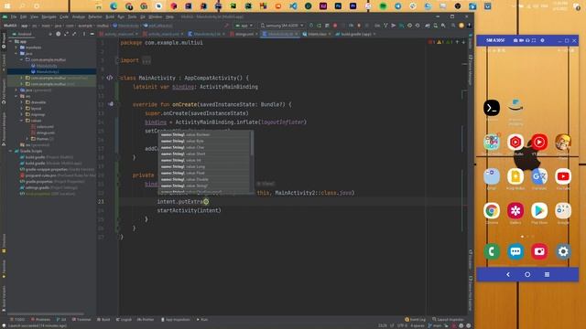Open Windows Start menu
Image resolution: width=586 pixels, height=329 pixels.
[6, 6]
